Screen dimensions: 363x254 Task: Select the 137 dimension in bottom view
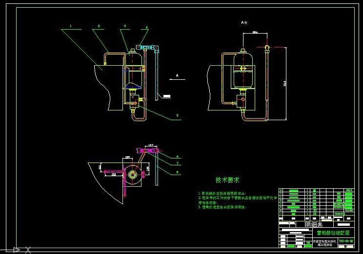pyautogui.click(x=151, y=145)
